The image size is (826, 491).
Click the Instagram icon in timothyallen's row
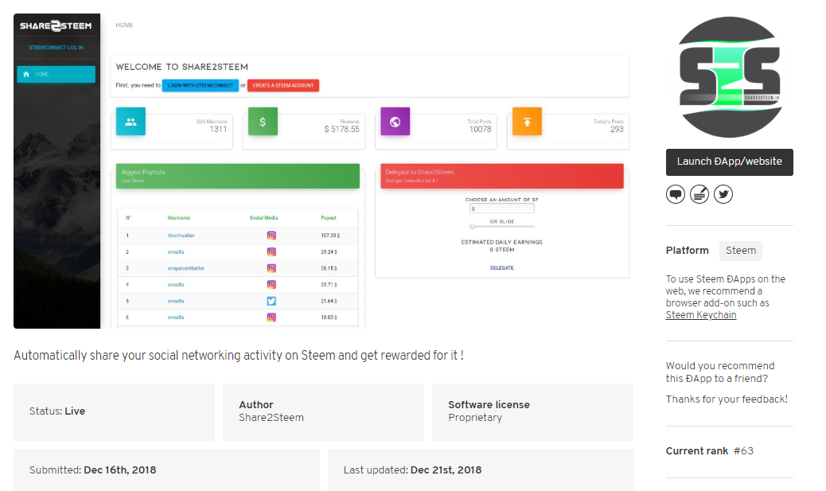click(x=271, y=236)
